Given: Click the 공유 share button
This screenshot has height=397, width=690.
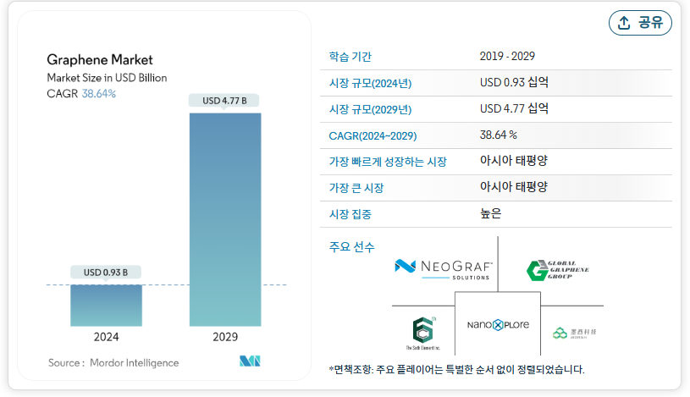Looking at the screenshot, I should [x=640, y=23].
